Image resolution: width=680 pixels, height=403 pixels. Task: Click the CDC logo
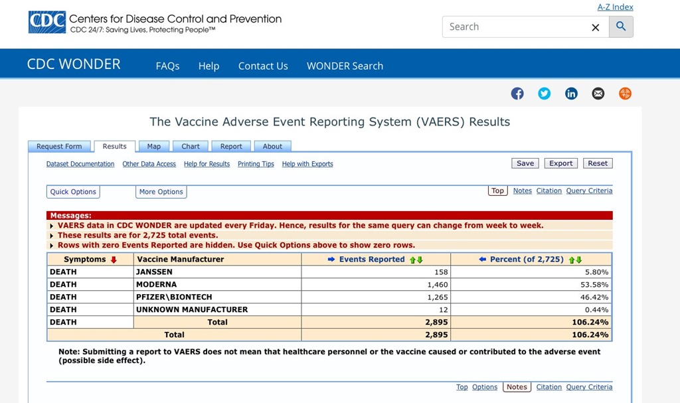tap(47, 22)
